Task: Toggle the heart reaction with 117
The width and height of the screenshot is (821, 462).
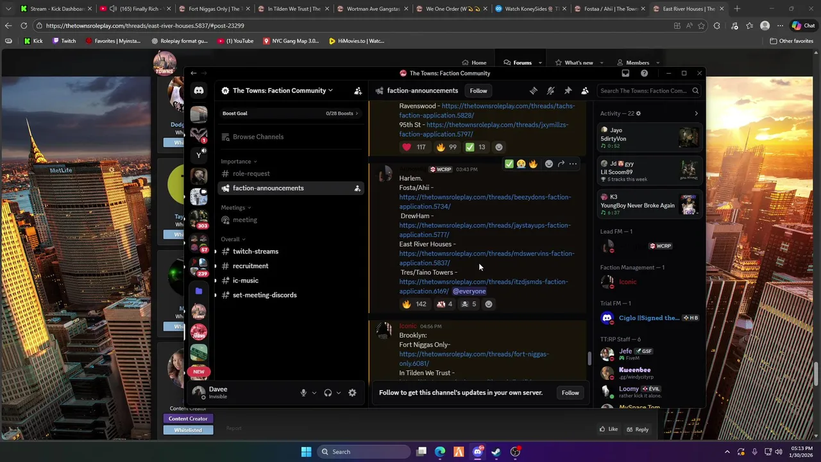Action: click(x=414, y=147)
